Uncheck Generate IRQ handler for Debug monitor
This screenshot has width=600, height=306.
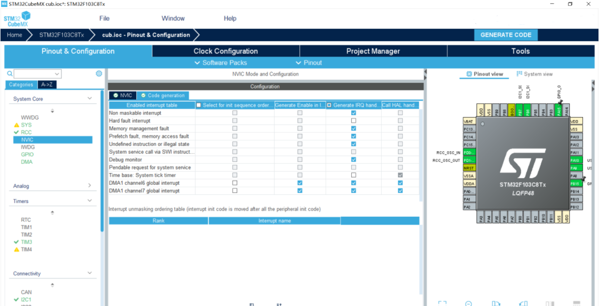[x=353, y=160]
